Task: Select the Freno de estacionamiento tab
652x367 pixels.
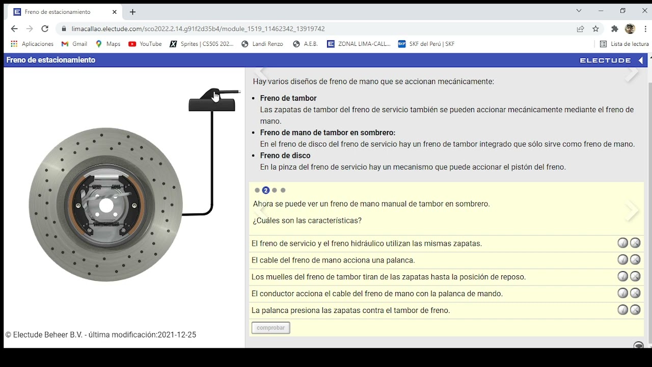Action: 65,12
